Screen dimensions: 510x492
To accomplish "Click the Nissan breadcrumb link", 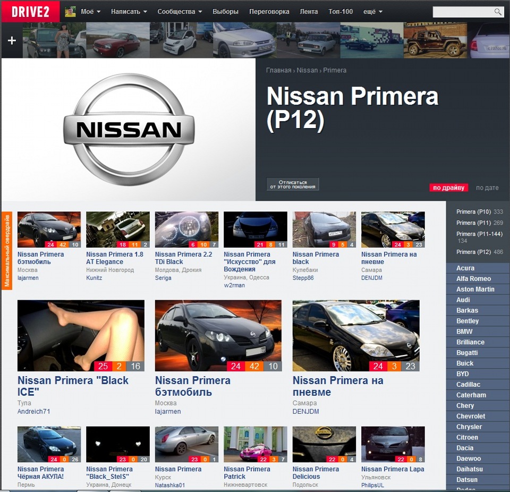I will (307, 70).
